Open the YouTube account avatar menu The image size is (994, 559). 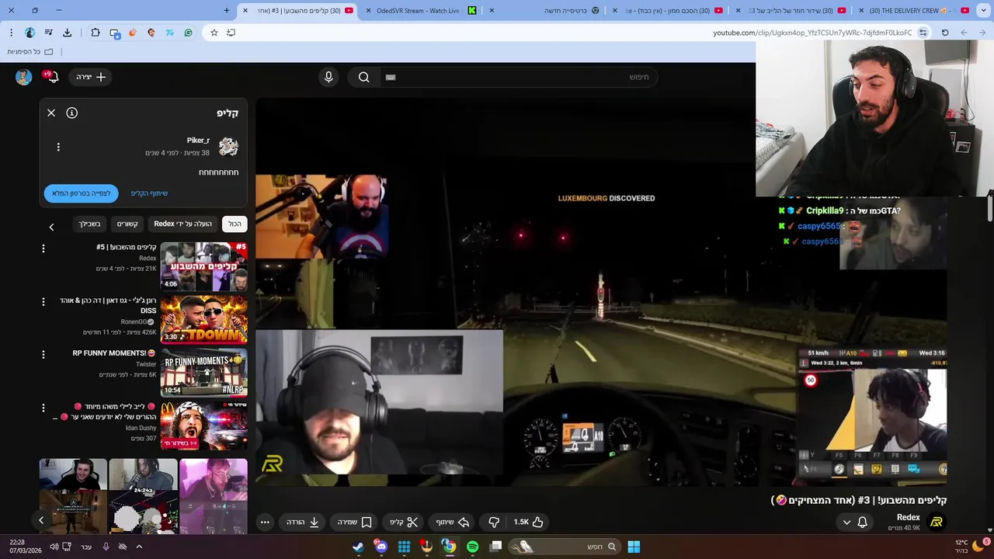[23, 77]
